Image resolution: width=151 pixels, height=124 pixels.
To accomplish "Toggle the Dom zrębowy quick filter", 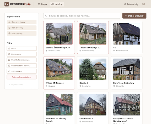I will pos(21,28).
